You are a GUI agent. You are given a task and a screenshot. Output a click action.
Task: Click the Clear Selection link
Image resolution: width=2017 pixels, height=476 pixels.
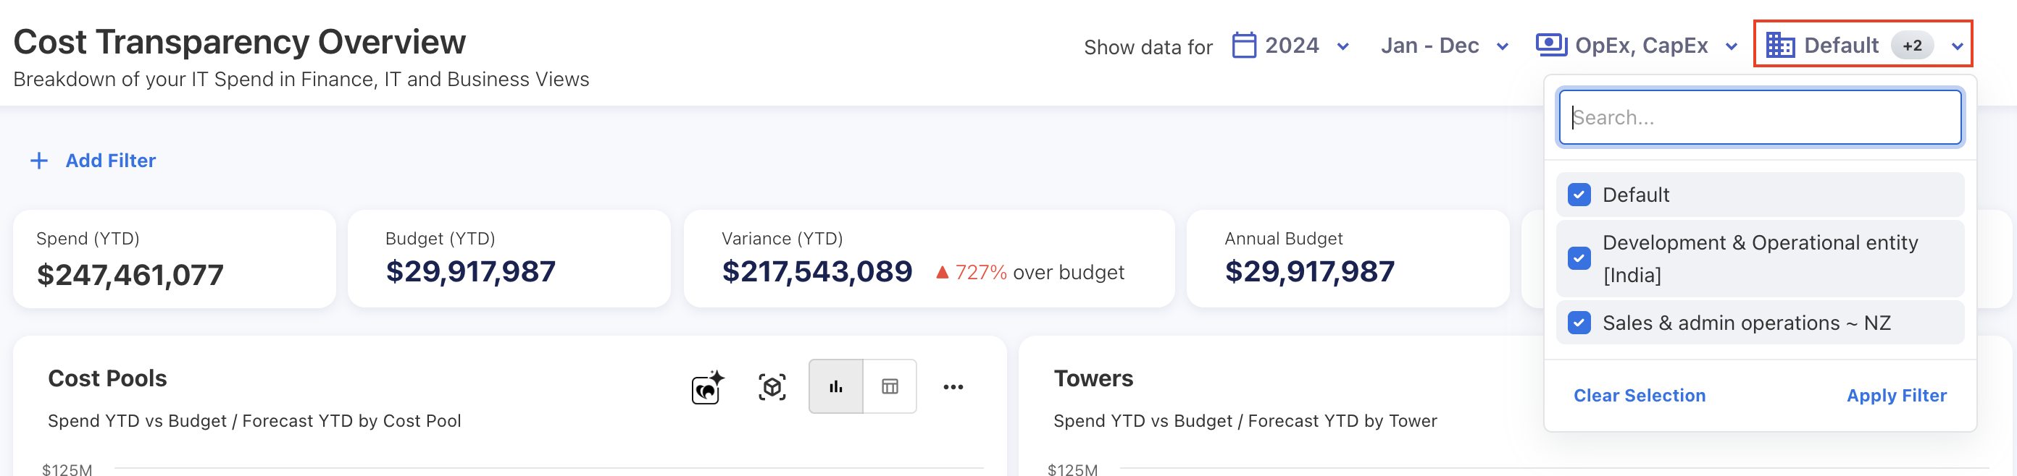[x=1639, y=396]
